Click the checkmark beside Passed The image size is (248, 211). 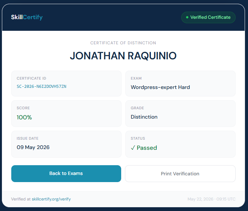point(133,148)
